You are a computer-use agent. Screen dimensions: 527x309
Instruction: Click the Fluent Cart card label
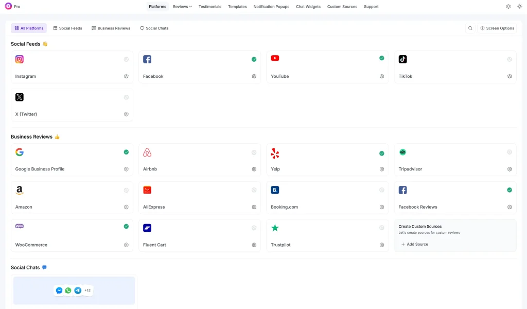coord(154,245)
